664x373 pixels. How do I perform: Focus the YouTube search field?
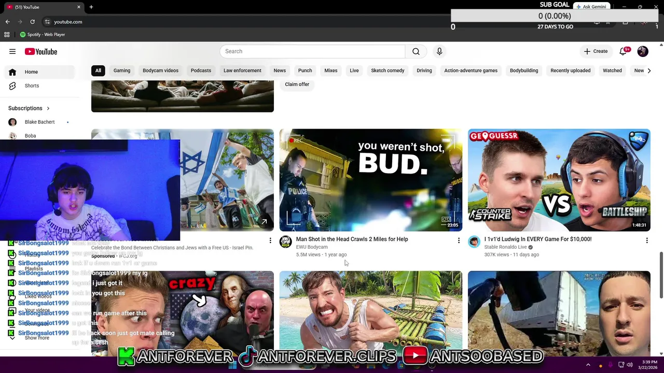click(x=312, y=51)
